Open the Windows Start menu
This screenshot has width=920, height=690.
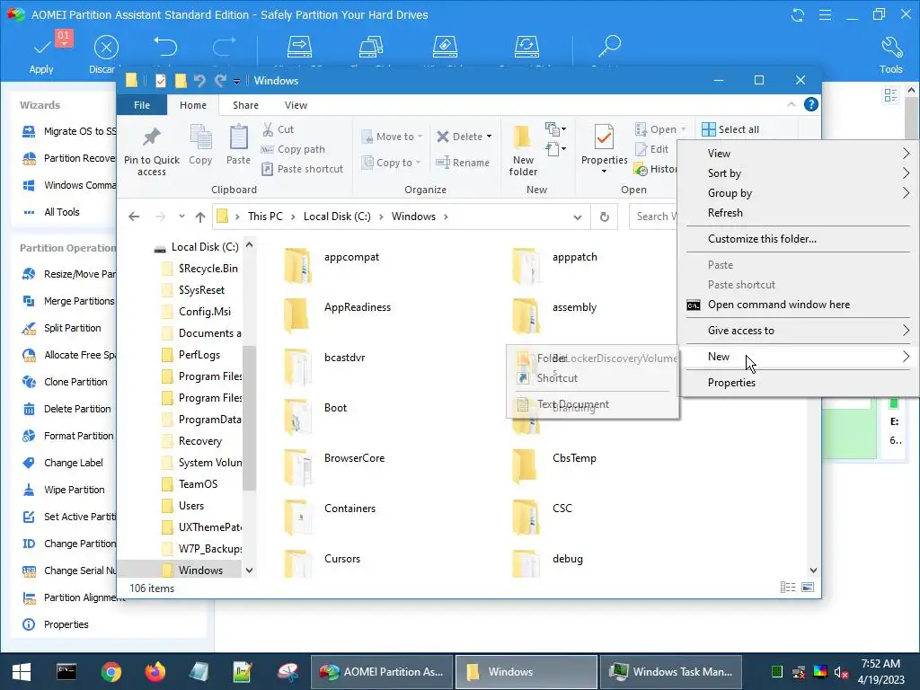pyautogui.click(x=22, y=672)
